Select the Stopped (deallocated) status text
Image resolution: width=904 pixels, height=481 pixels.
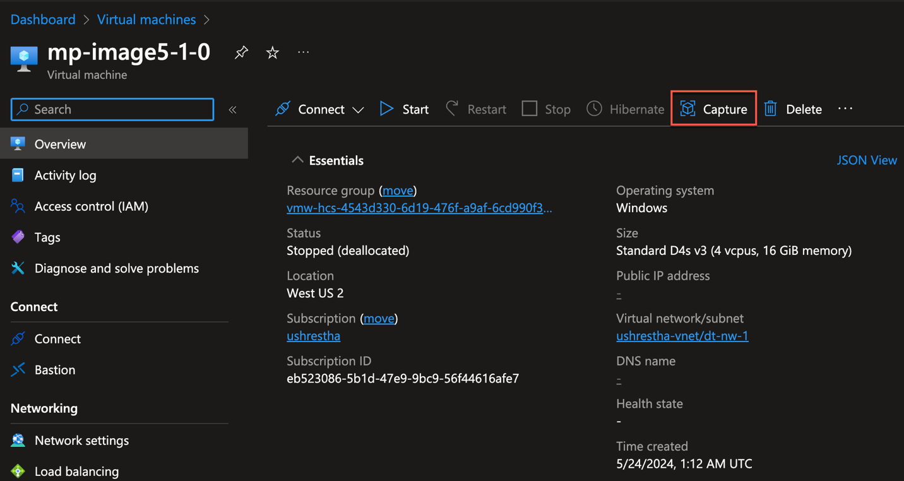[348, 251]
